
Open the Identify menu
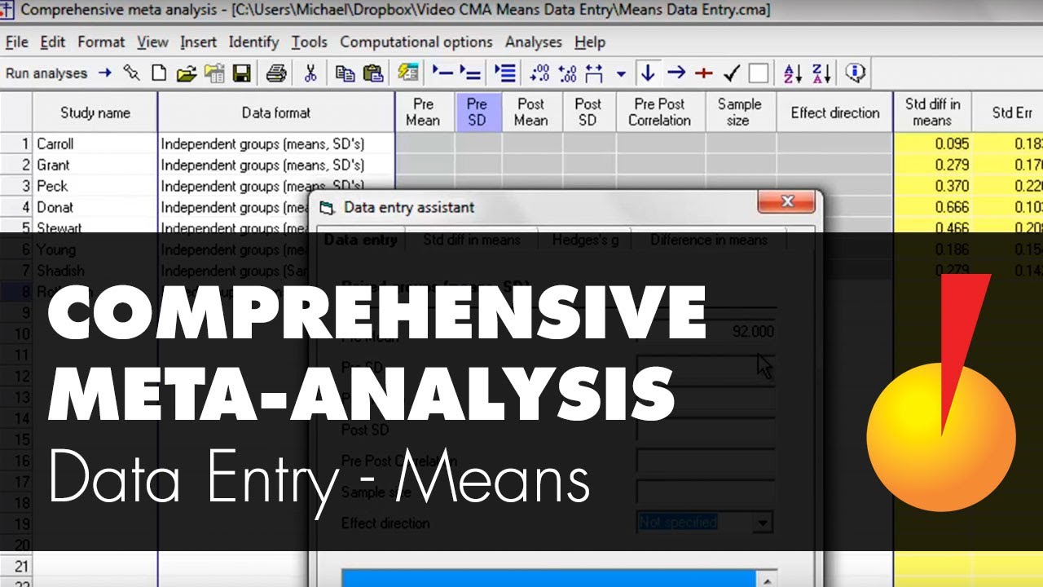click(253, 42)
